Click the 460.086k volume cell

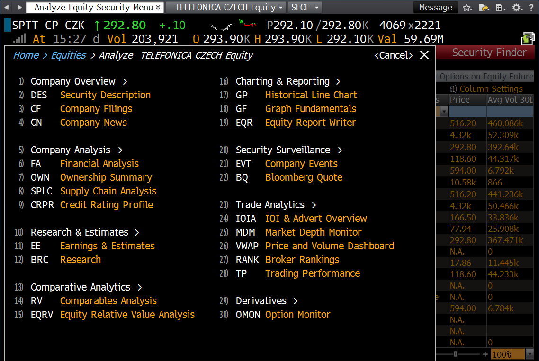pos(510,123)
